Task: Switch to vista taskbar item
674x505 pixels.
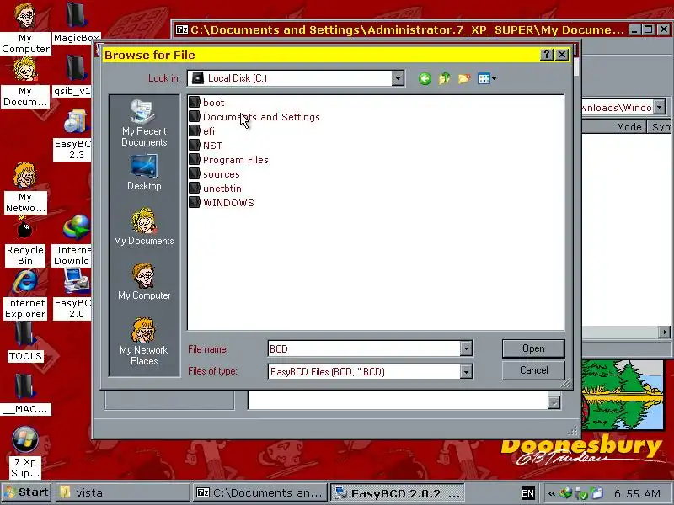Action: point(122,492)
